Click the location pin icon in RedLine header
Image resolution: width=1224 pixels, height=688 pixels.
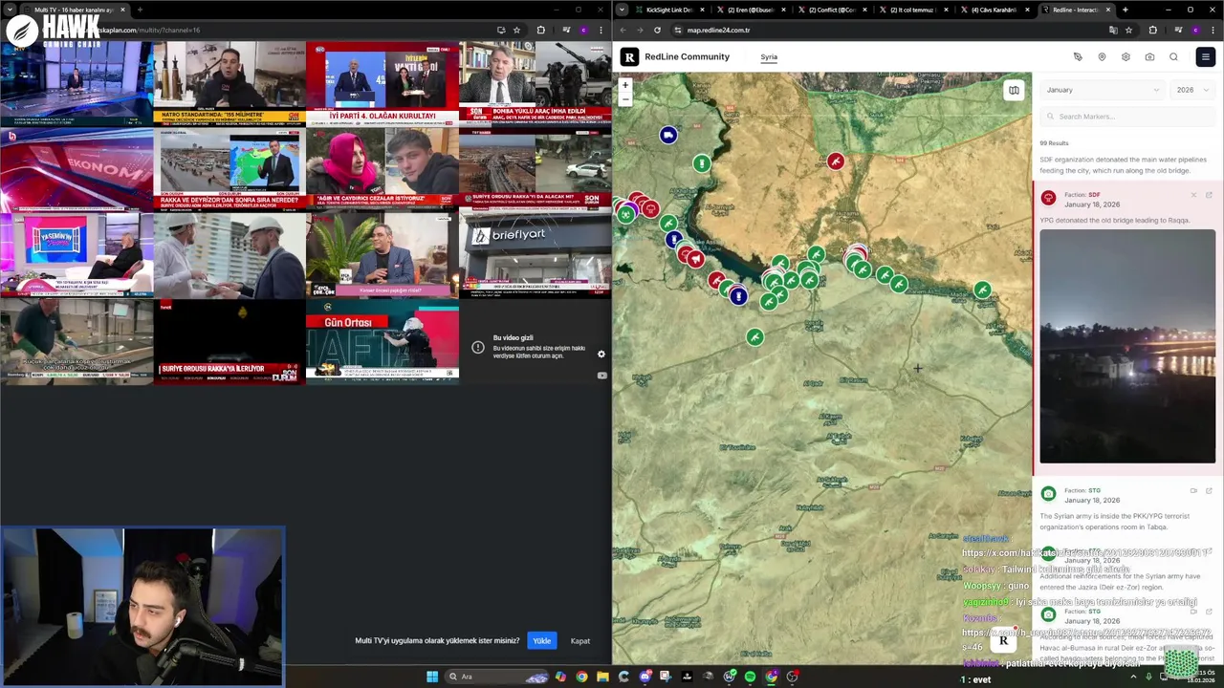1102,57
